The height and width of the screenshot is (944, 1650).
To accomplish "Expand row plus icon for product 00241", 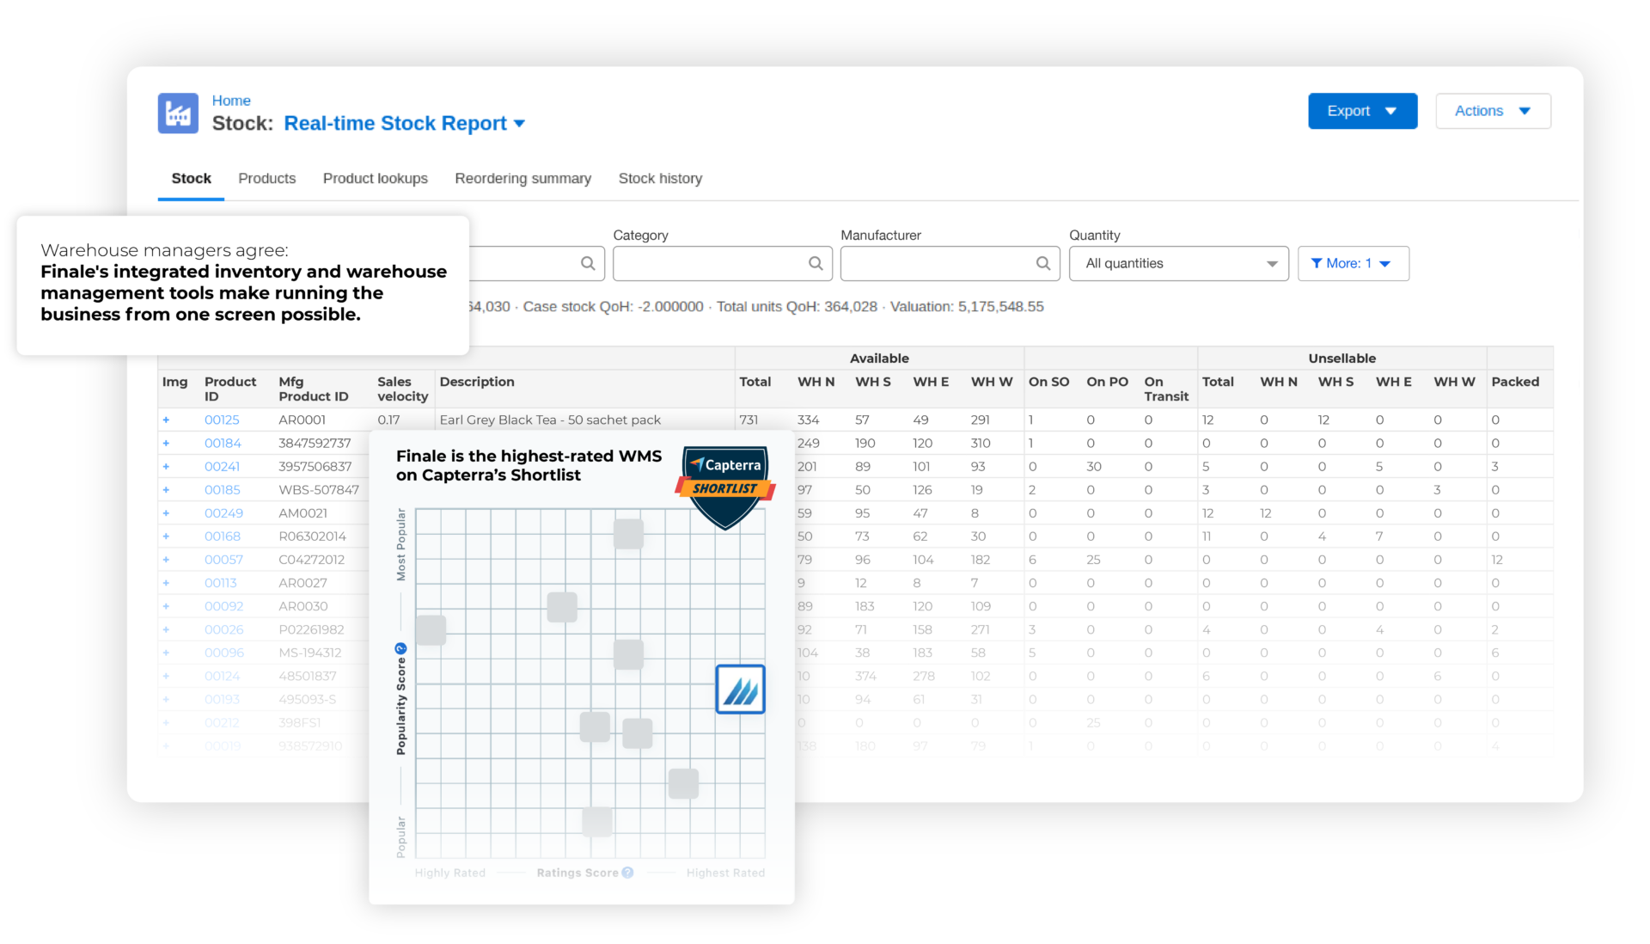I will click(x=167, y=467).
